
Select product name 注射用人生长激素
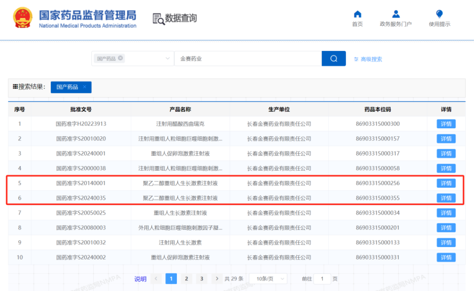click(180, 242)
